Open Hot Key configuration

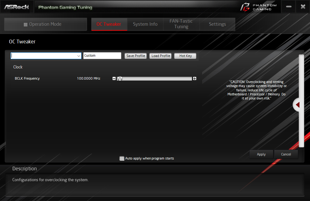pos(185,56)
